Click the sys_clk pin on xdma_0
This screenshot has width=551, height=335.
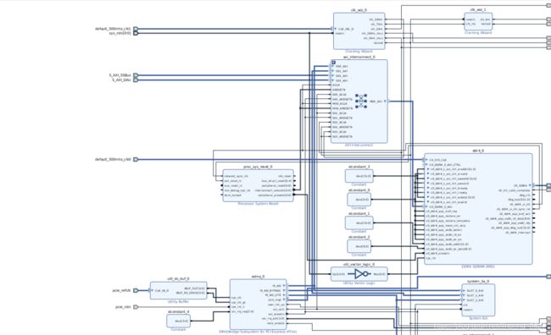(x=237, y=298)
